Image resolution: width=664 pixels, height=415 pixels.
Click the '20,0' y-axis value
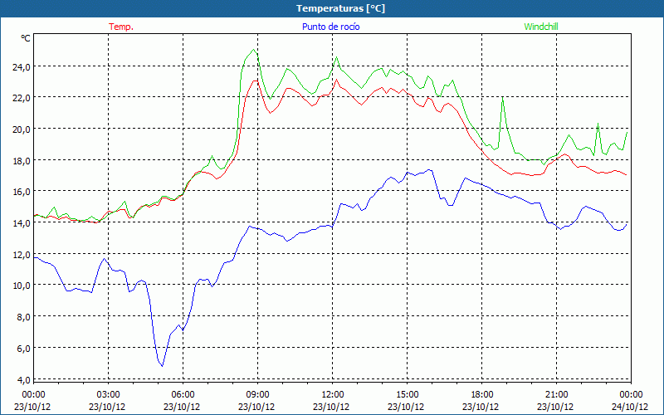(23, 129)
